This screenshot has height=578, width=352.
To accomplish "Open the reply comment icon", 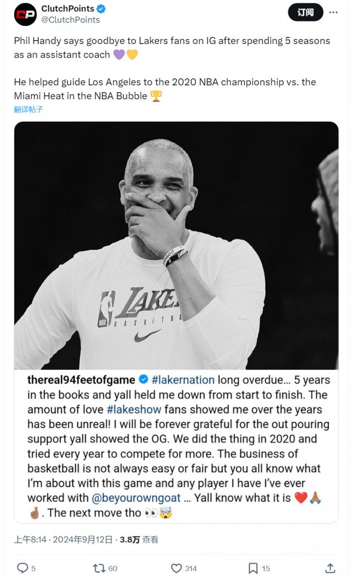I will point(23,568).
